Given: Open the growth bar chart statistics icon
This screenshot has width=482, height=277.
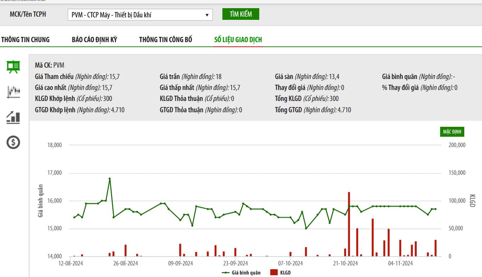Looking at the screenshot, I should click(13, 117).
